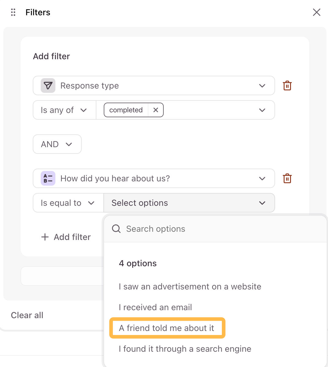Click the plus icon next to Add filter

[45, 237]
